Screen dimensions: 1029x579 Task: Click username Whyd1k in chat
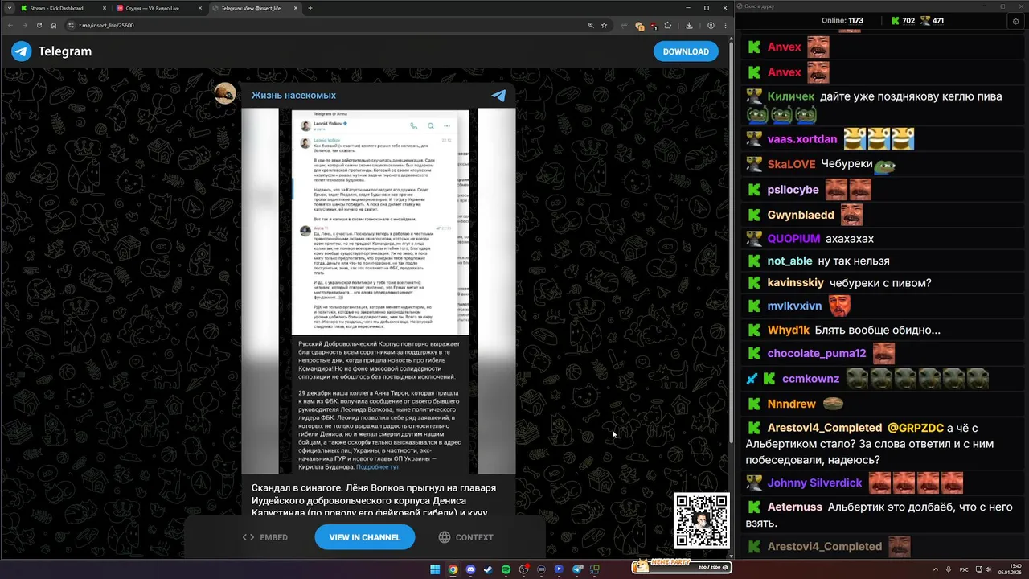(x=789, y=331)
